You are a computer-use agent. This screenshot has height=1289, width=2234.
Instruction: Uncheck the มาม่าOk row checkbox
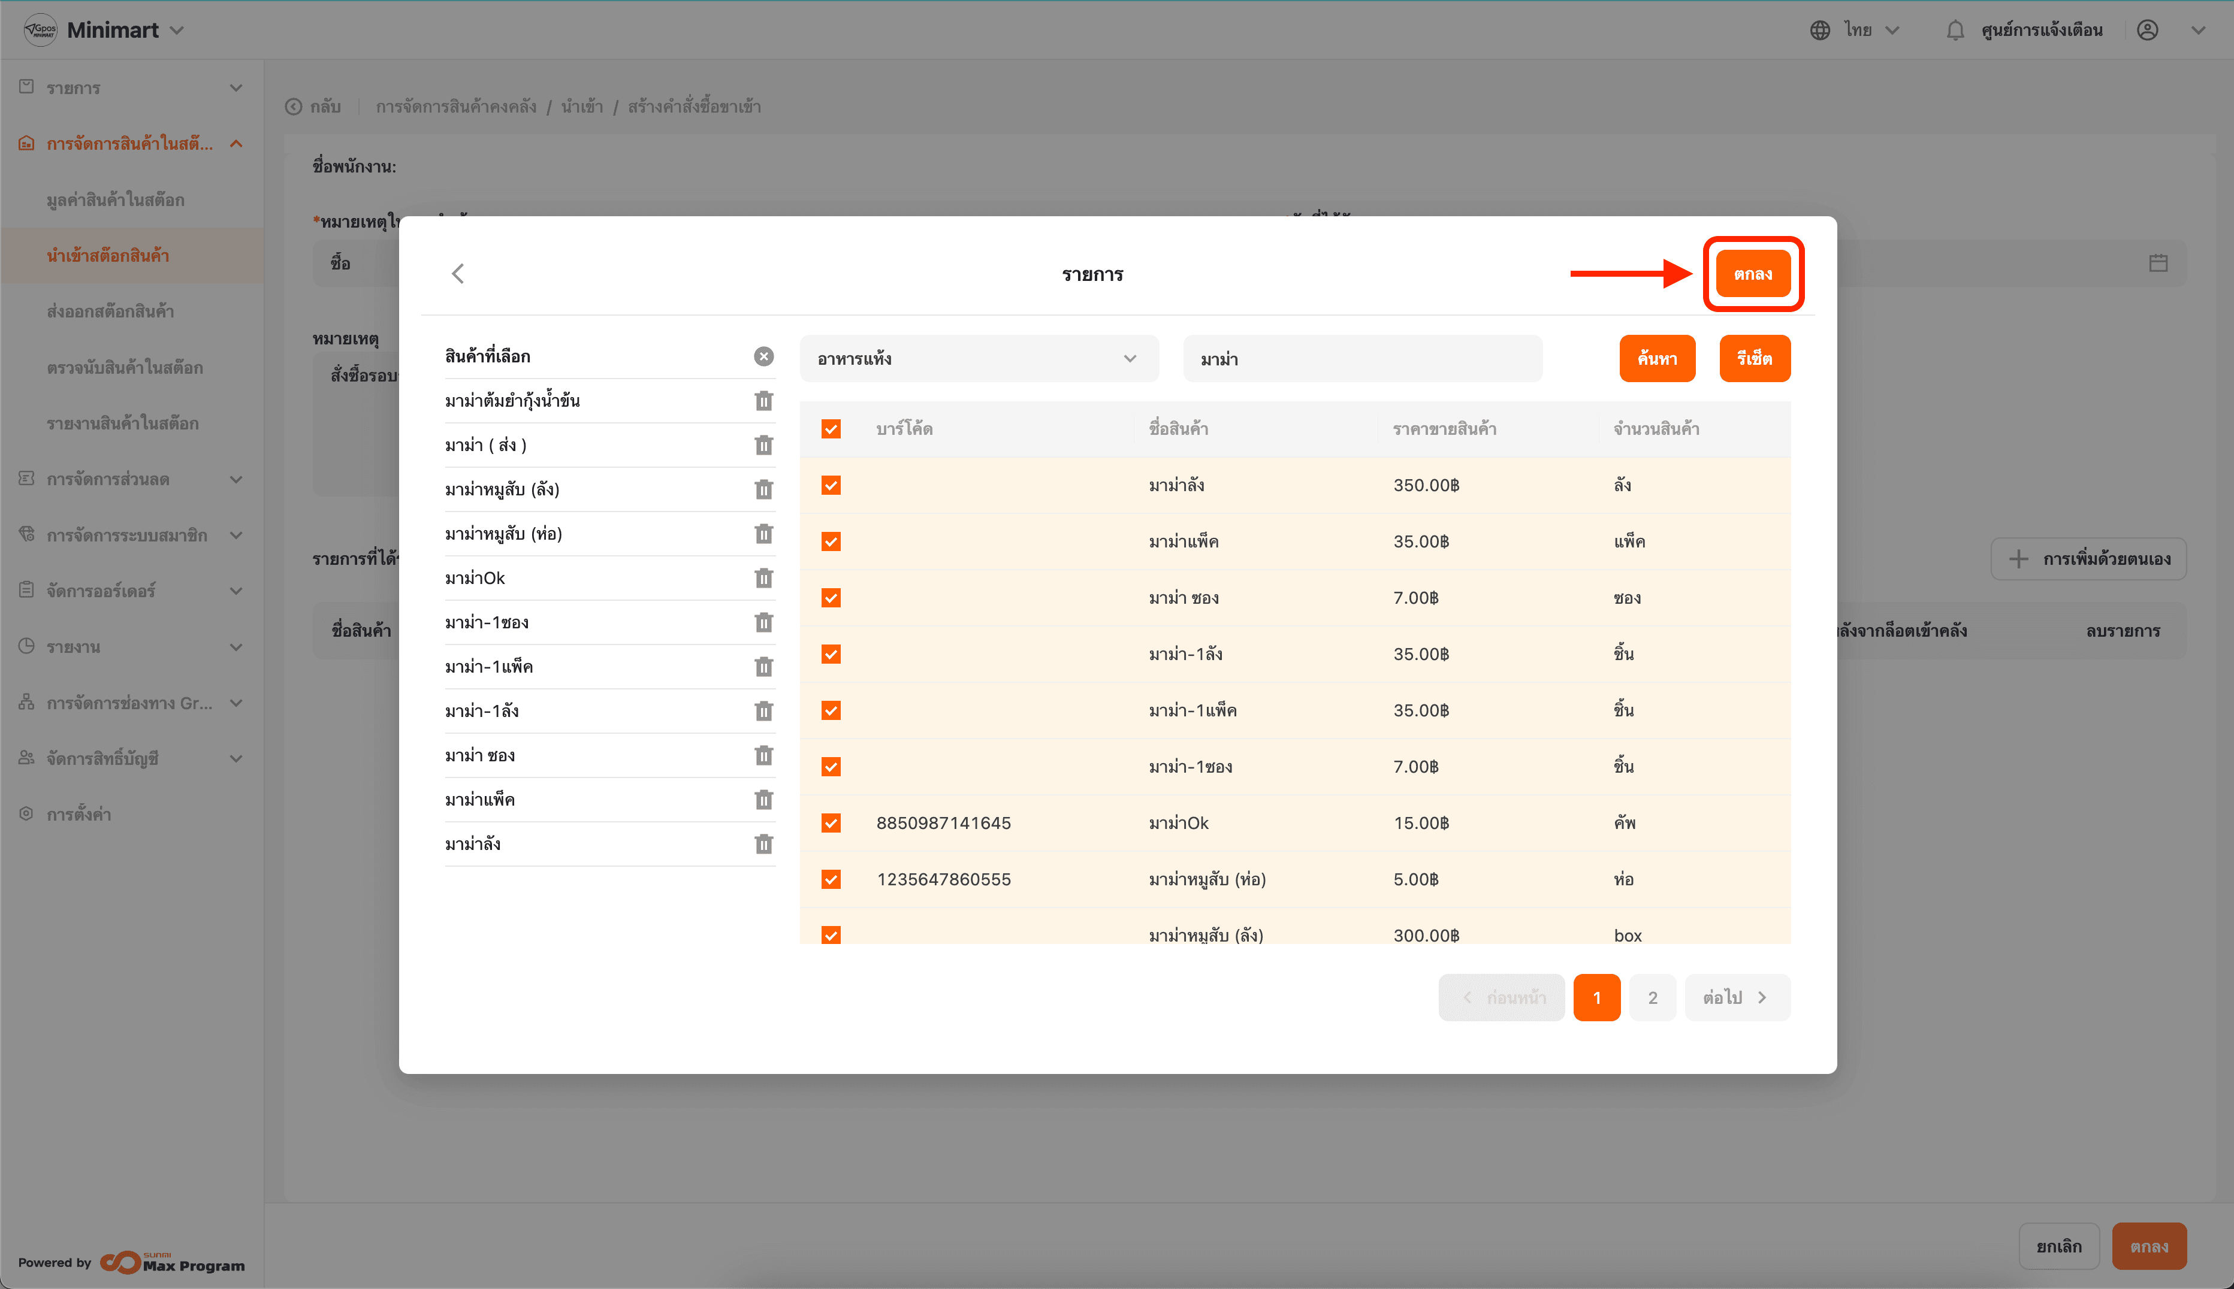point(831,824)
